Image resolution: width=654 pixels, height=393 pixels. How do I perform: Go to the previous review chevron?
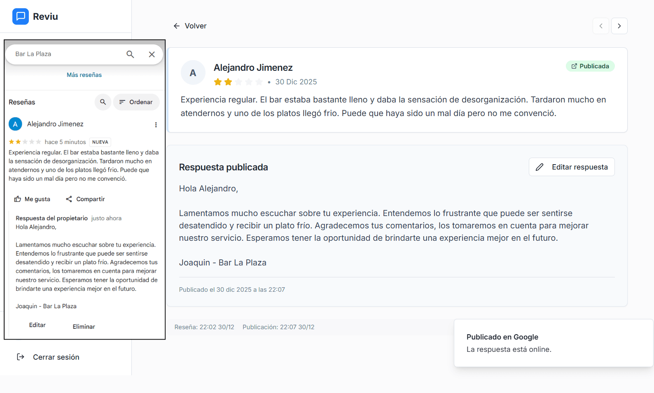coord(600,26)
